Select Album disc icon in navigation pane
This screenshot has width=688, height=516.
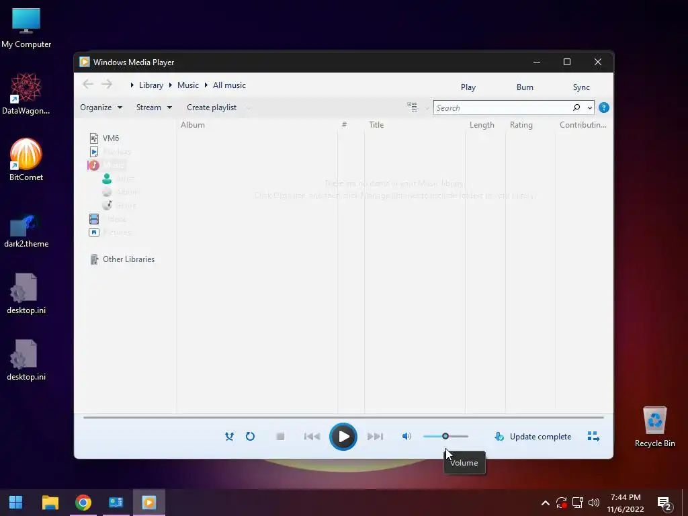107,191
